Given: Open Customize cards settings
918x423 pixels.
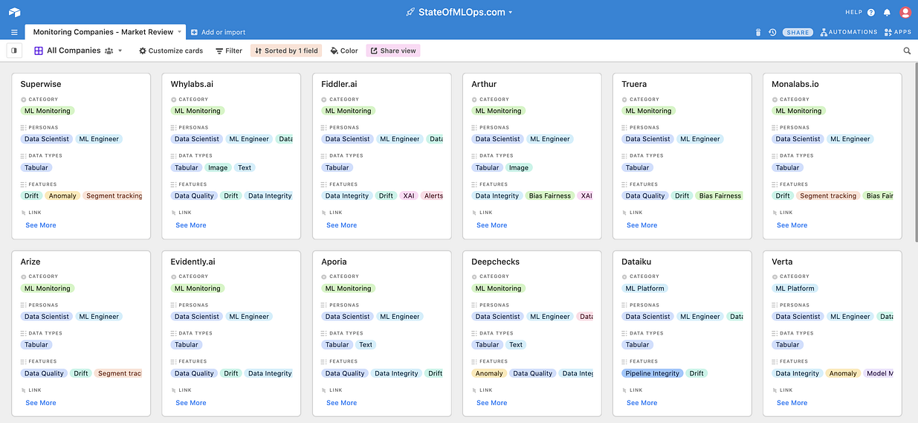Looking at the screenshot, I should coord(171,51).
